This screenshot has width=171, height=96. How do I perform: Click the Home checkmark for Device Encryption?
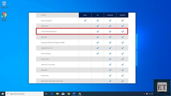[85, 21]
